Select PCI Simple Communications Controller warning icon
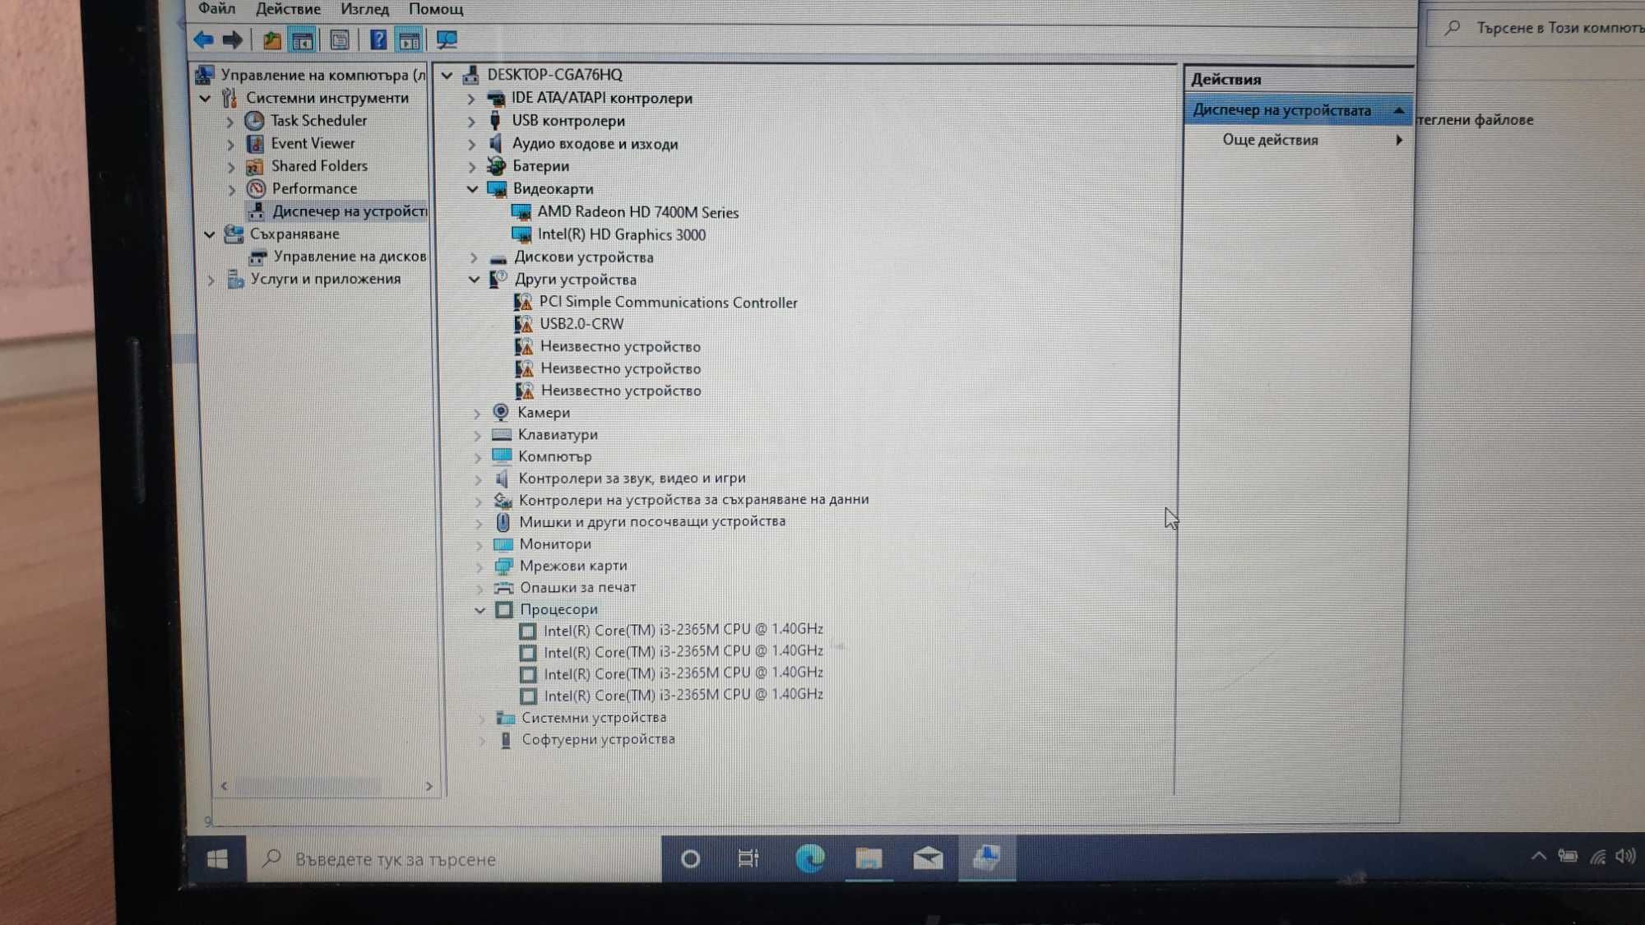 tap(523, 302)
